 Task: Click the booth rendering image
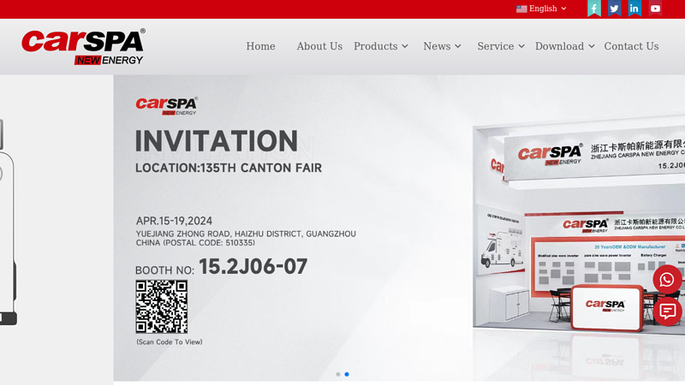click(x=579, y=227)
